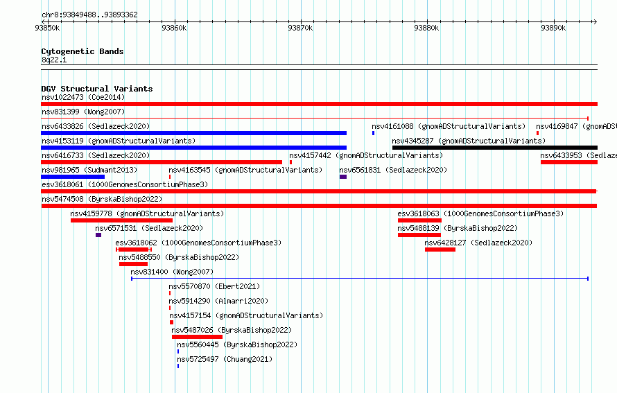The width and height of the screenshot is (617, 393).
Task: Select the 8q22.1 band label
Action: (54, 60)
